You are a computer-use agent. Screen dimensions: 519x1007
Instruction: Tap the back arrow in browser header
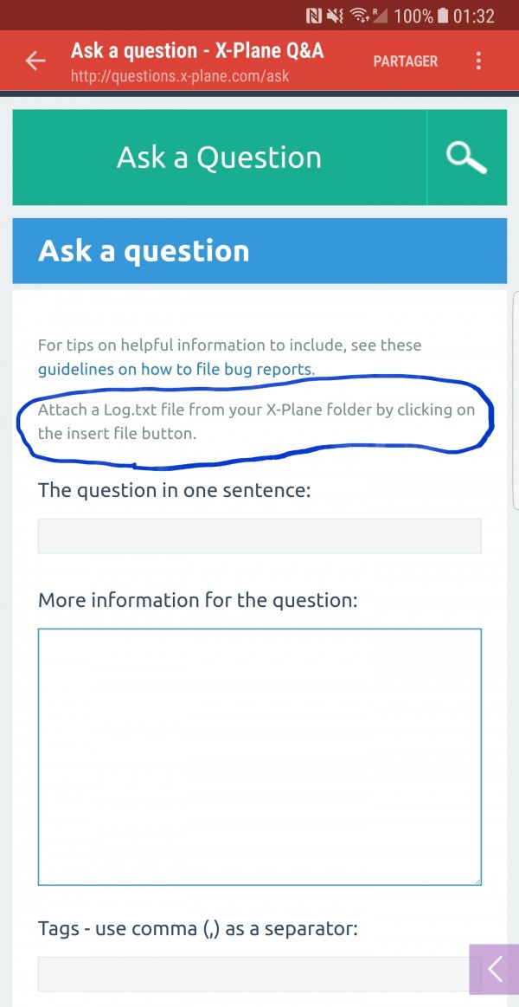pyautogui.click(x=35, y=61)
